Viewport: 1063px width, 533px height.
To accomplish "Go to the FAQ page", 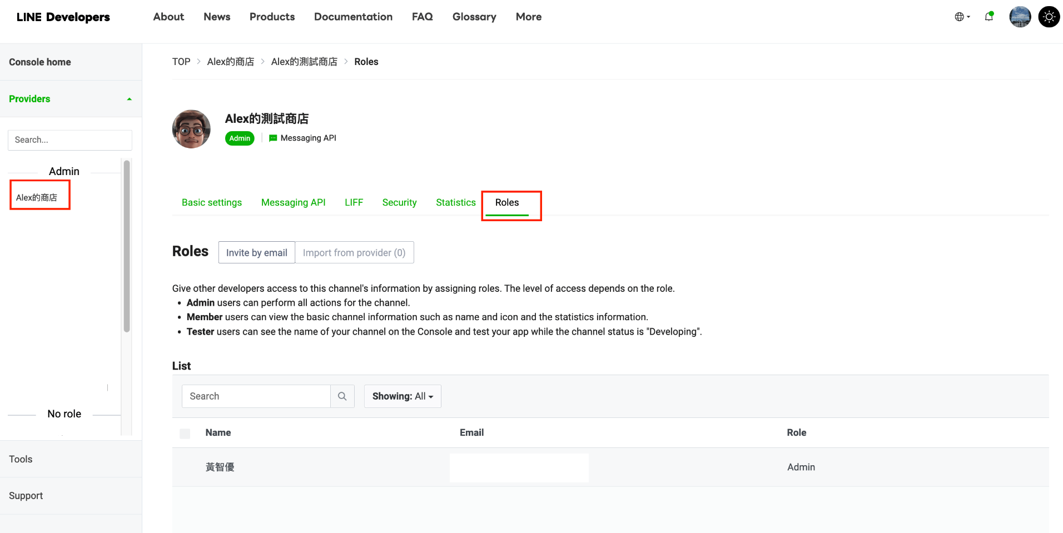I will 423,17.
